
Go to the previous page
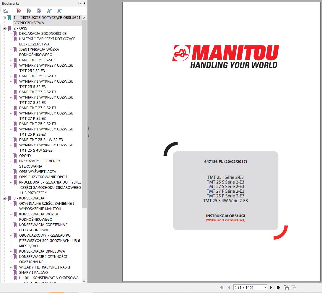229,287
